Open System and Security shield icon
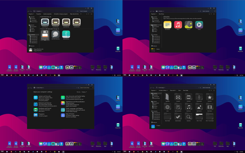This screenshot has width=245, height=153. click(x=36, y=98)
